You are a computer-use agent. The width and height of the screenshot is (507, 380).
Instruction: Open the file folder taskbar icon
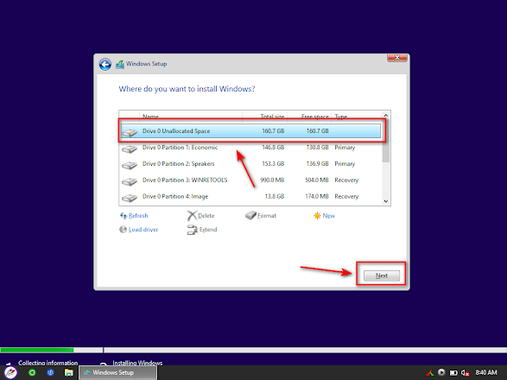tap(68, 372)
